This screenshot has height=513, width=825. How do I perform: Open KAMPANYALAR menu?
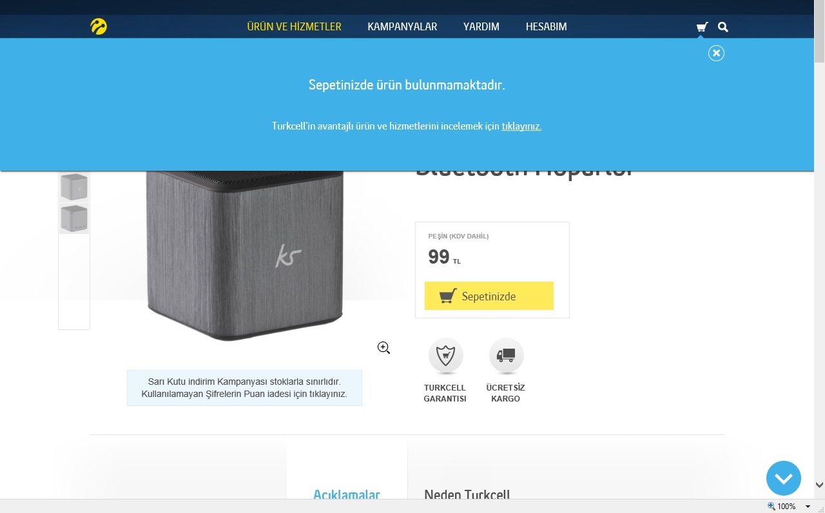pyautogui.click(x=402, y=26)
